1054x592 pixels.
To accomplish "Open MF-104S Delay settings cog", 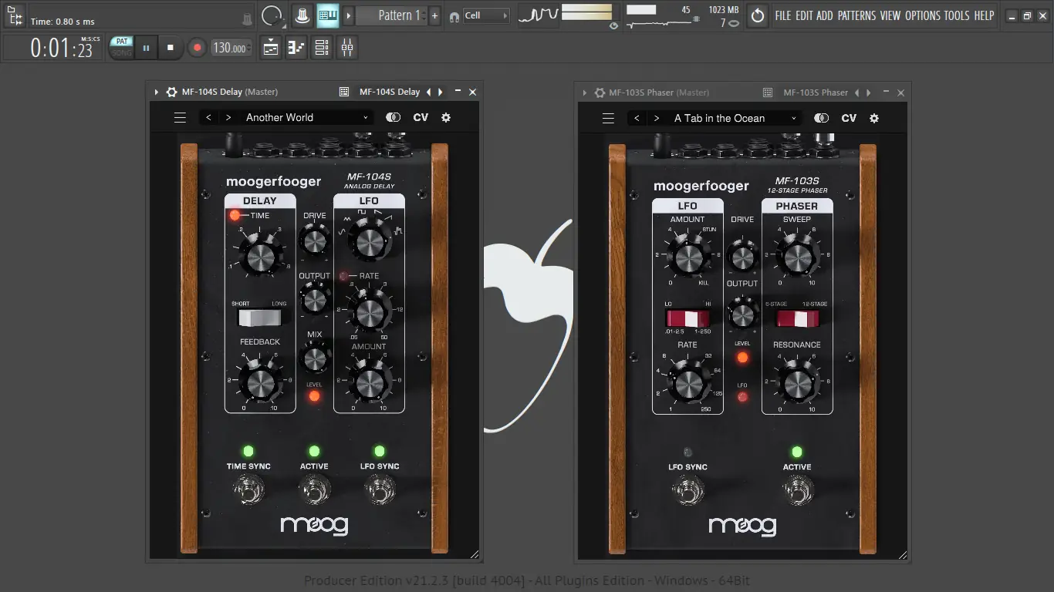I will point(446,118).
